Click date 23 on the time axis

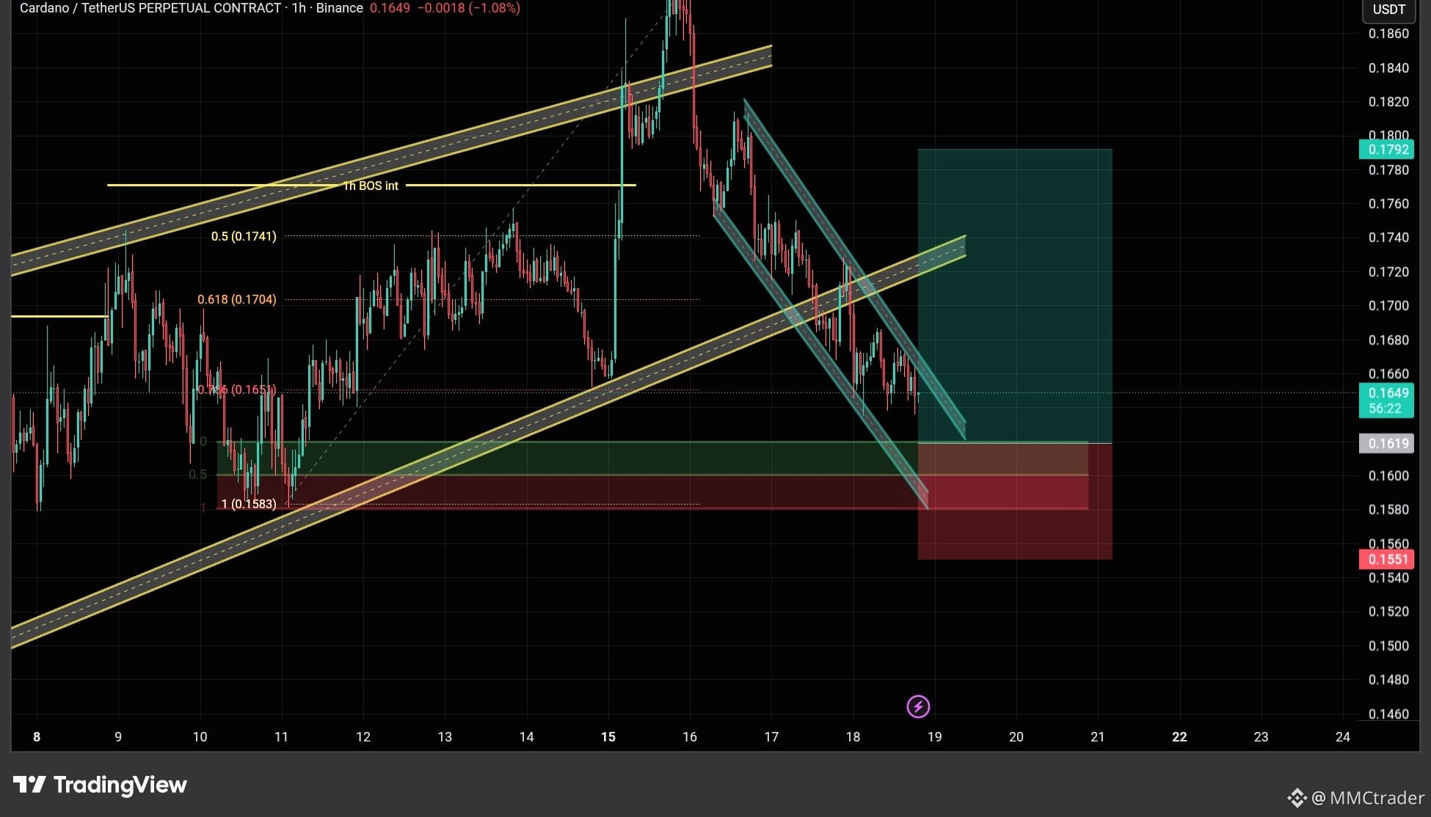click(1261, 737)
